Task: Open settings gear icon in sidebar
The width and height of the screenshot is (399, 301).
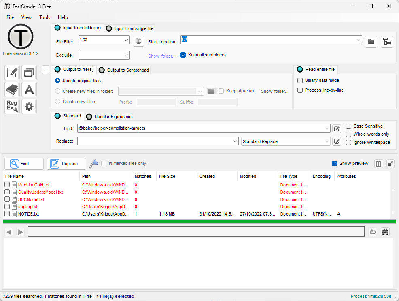Action: coord(29,107)
